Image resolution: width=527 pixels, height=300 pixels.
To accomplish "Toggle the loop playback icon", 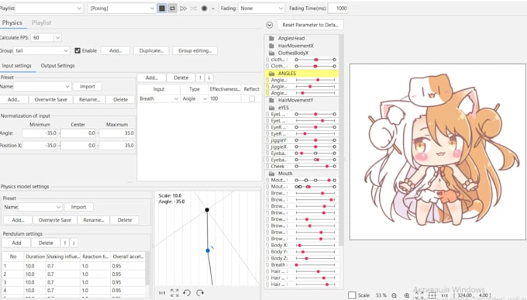I will tap(172, 9).
